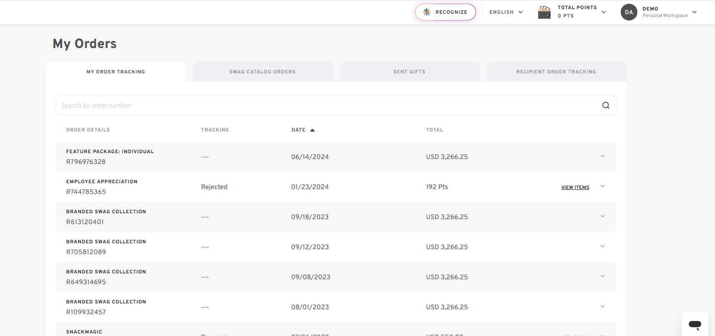Click the Recognize button
This screenshot has height=336, width=715.
(x=446, y=12)
